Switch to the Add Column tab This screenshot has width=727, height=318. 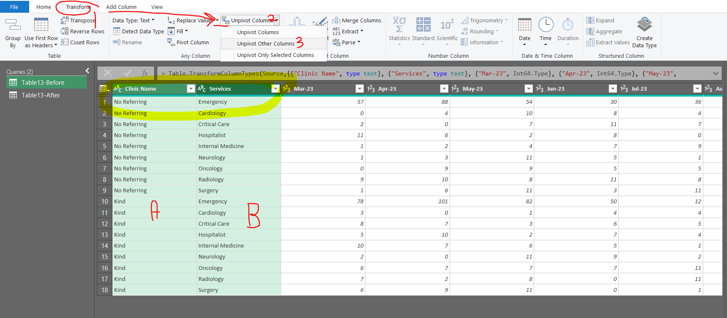pyautogui.click(x=121, y=7)
